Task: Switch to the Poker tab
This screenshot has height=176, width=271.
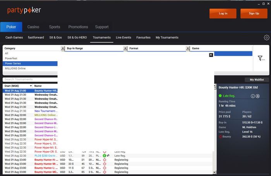Action: 11,27
